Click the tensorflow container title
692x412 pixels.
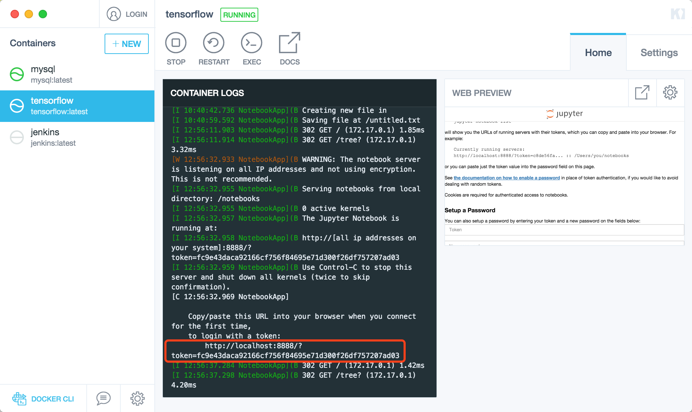(x=189, y=14)
